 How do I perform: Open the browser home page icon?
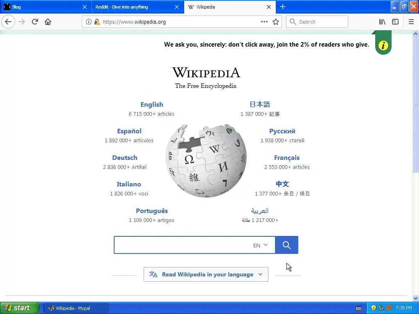[48, 22]
